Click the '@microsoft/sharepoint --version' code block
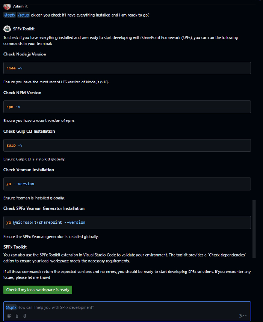This screenshot has height=322, width=263. tap(127, 222)
